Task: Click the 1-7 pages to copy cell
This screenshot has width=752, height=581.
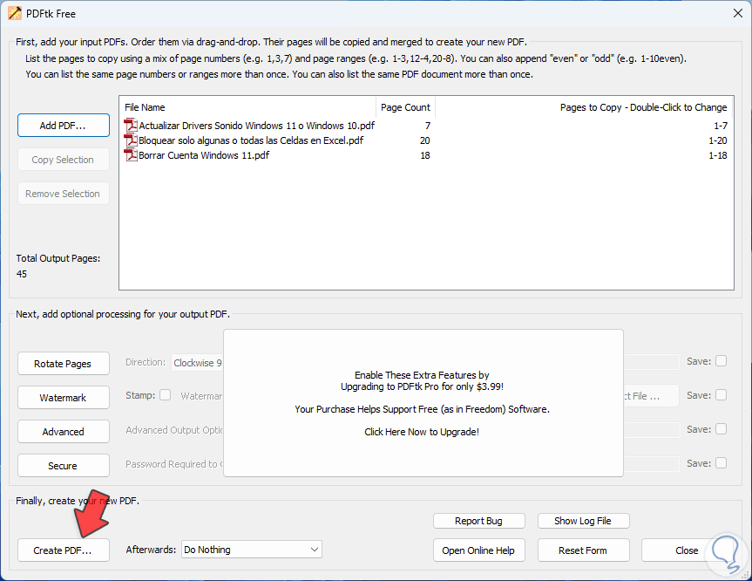Action: pos(721,126)
